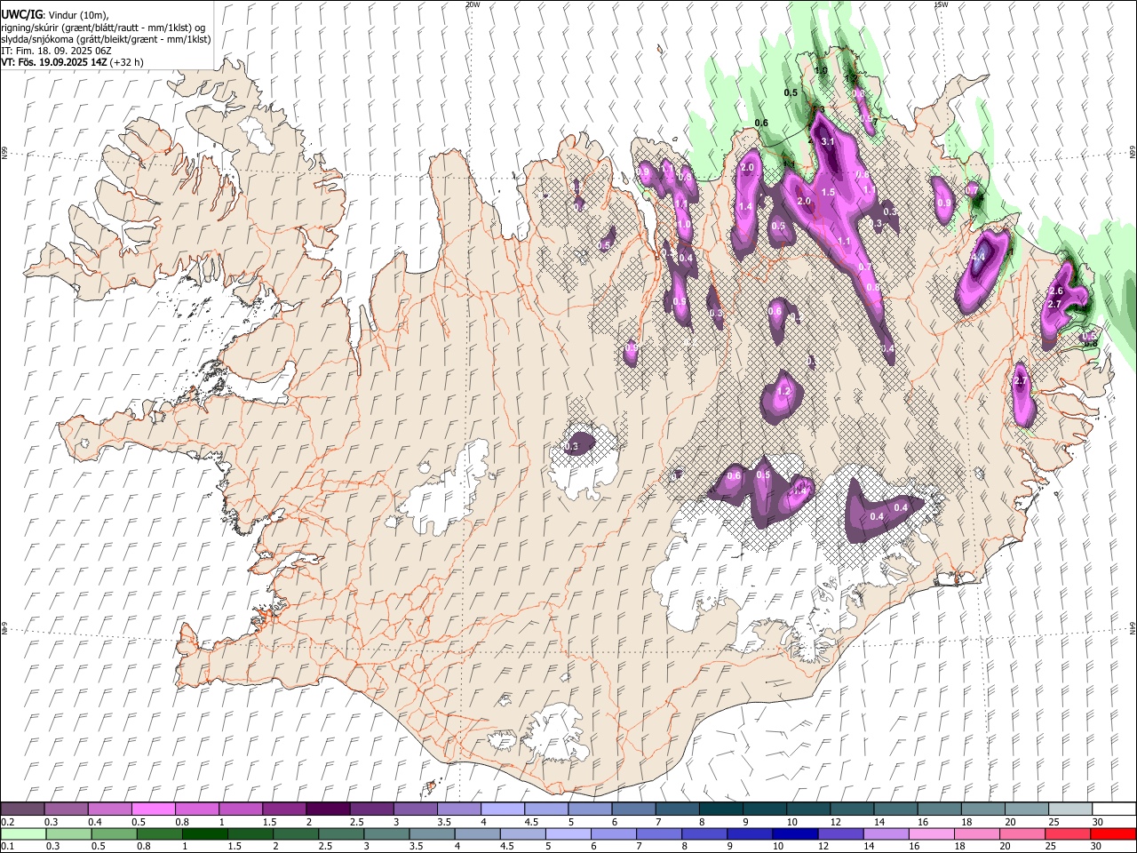Select the 4.4 precipitation value in the east
This screenshot has width=1137, height=853.
click(978, 258)
